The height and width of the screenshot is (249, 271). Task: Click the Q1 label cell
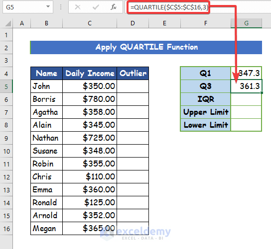[206, 73]
